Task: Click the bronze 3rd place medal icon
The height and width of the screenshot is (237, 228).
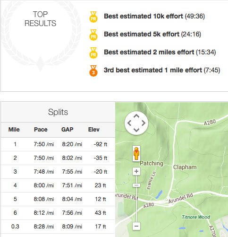Action: point(93,71)
